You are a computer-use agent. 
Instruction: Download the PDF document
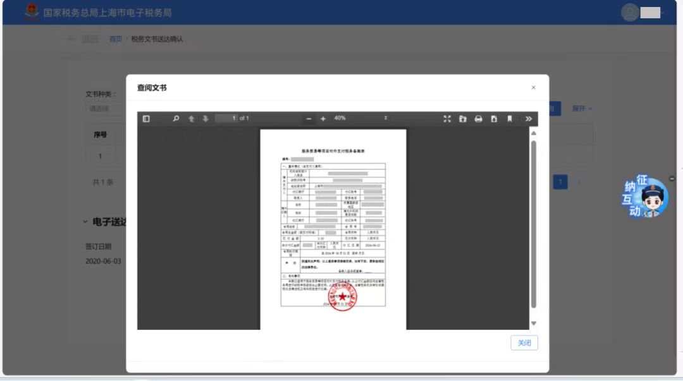click(494, 118)
